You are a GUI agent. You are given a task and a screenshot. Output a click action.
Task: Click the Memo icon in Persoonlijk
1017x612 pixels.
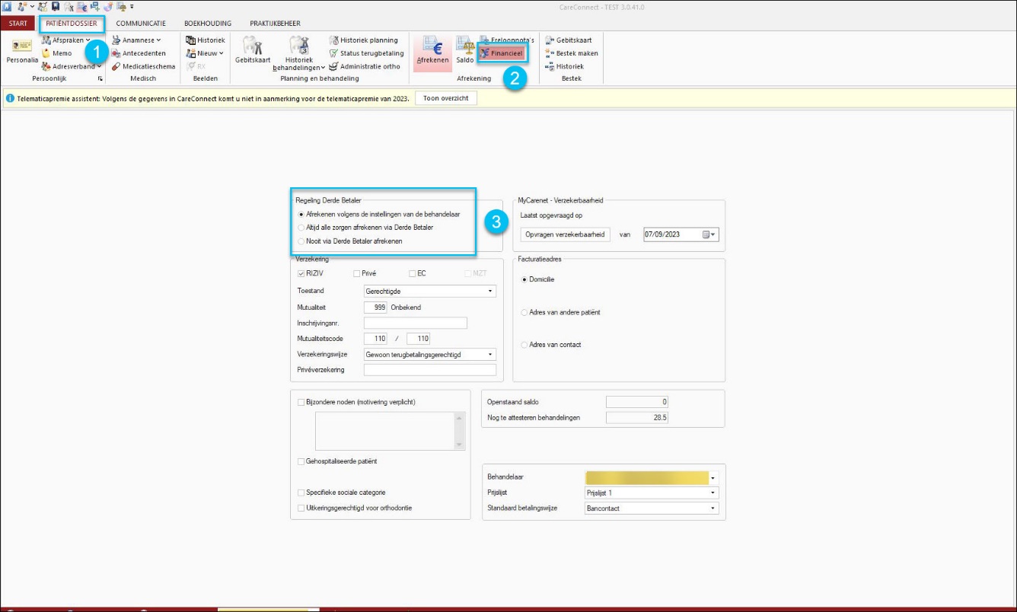point(46,53)
